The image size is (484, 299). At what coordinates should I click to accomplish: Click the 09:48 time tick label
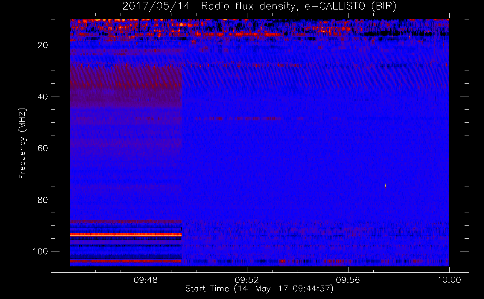pos(146,280)
